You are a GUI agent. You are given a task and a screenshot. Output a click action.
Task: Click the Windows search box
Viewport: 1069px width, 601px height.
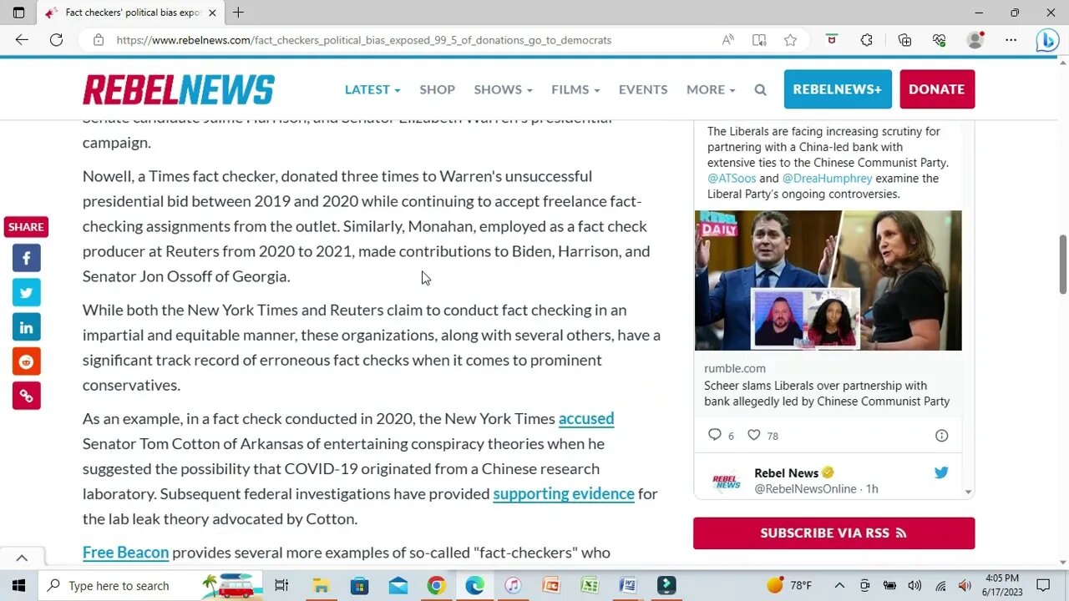point(150,585)
